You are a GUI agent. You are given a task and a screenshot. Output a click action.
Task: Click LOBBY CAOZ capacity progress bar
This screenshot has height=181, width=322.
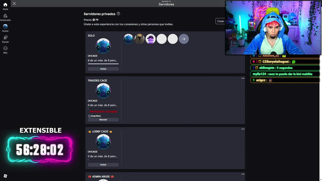(103, 160)
